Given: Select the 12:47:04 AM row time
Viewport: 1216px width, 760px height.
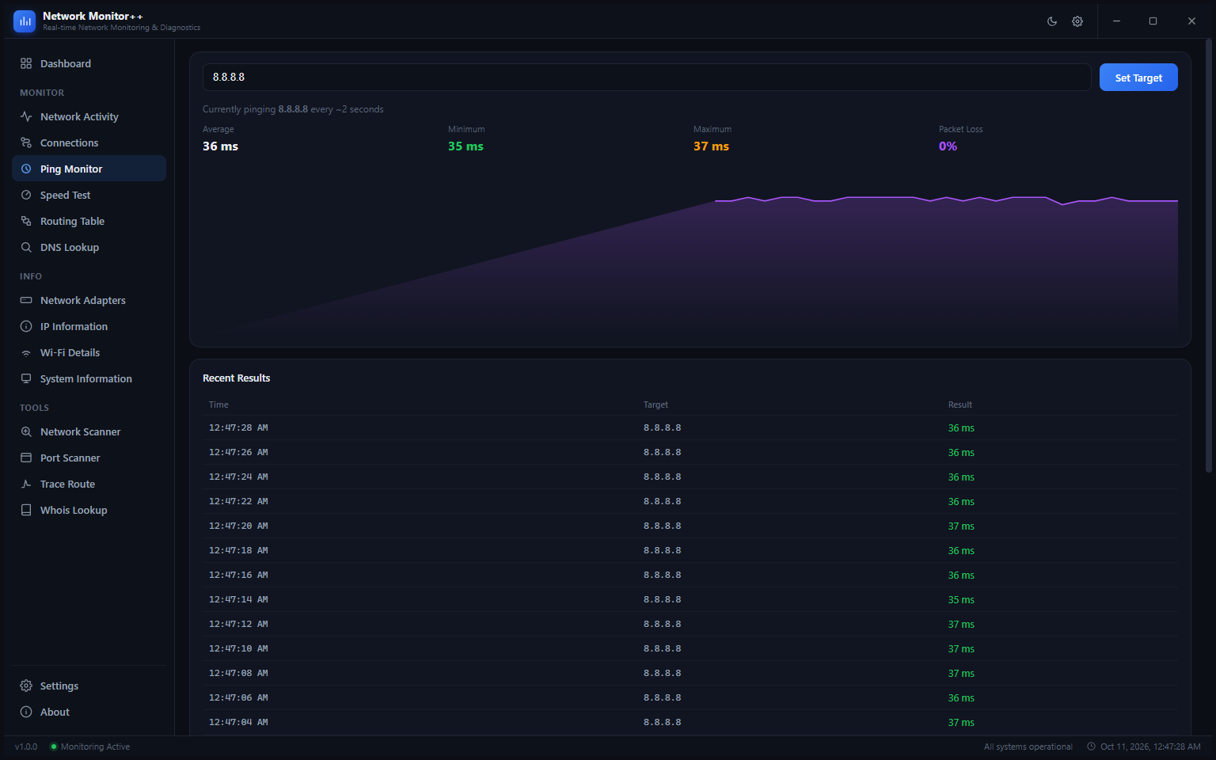Looking at the screenshot, I should (238, 722).
